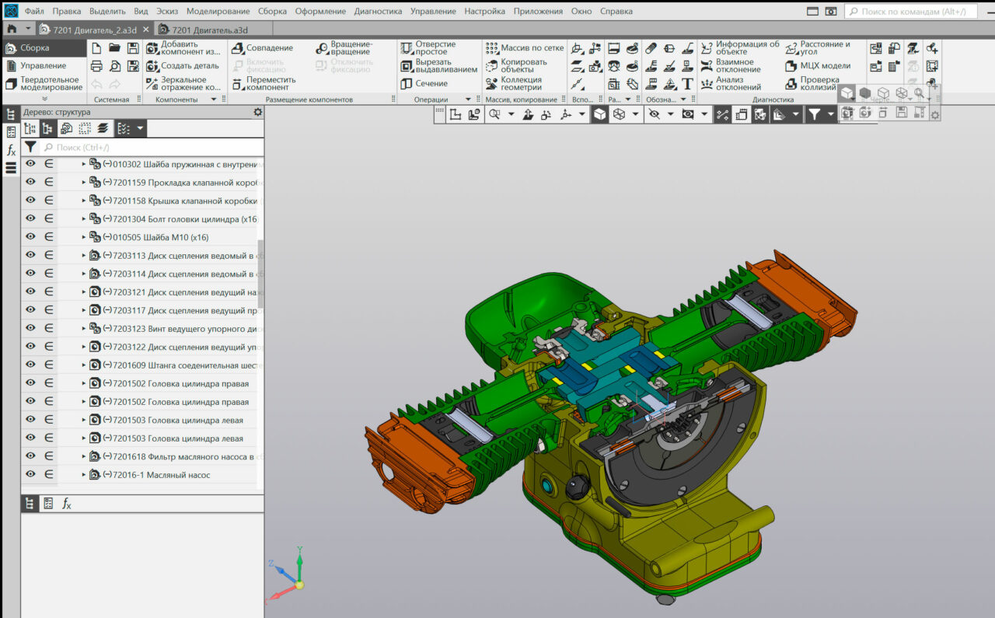Click the Совпадение mate constraint icon
Viewport: 995px width, 618px height.
(238, 48)
